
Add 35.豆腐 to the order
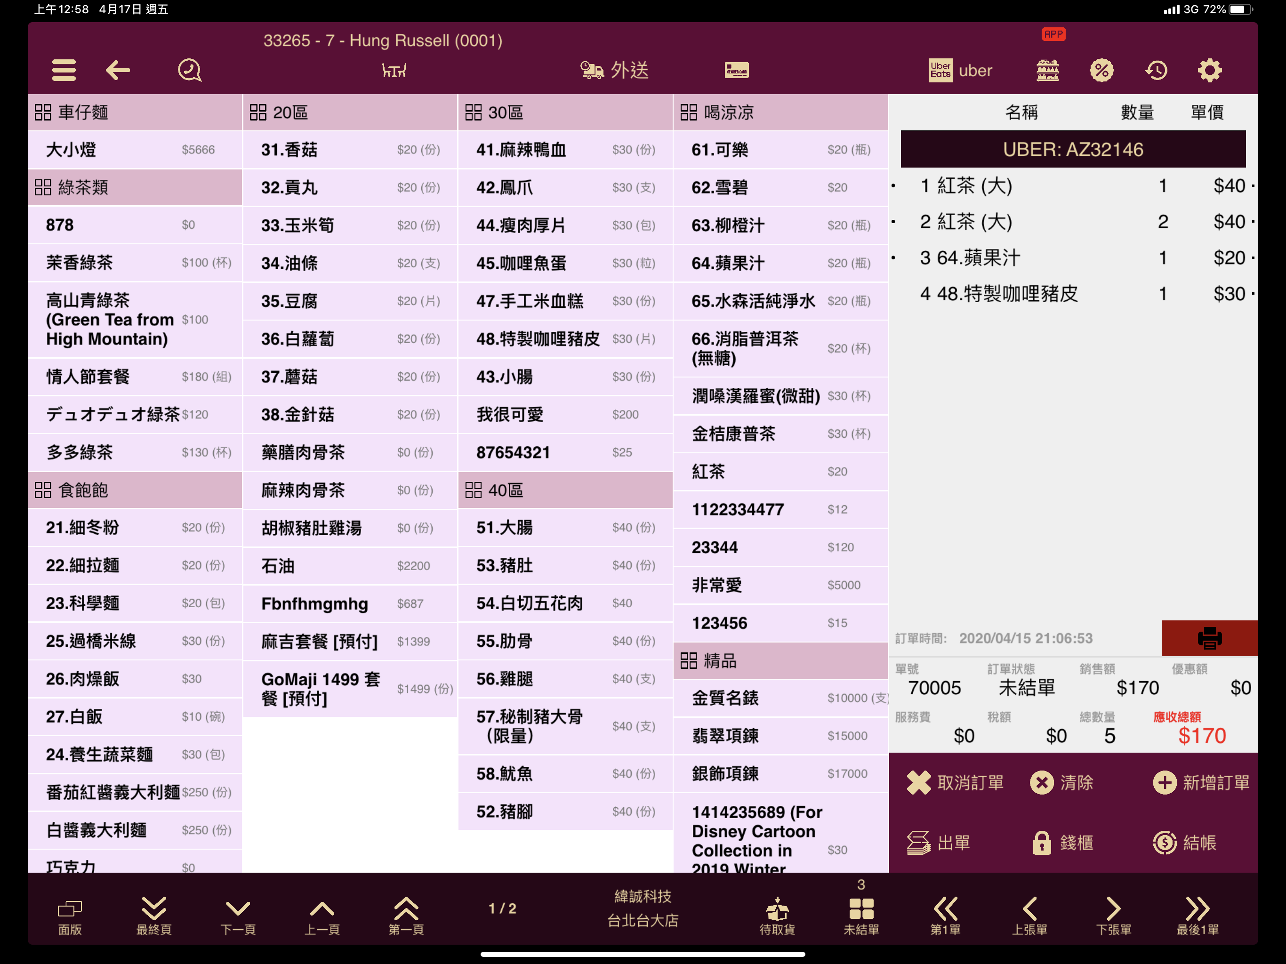[350, 301]
